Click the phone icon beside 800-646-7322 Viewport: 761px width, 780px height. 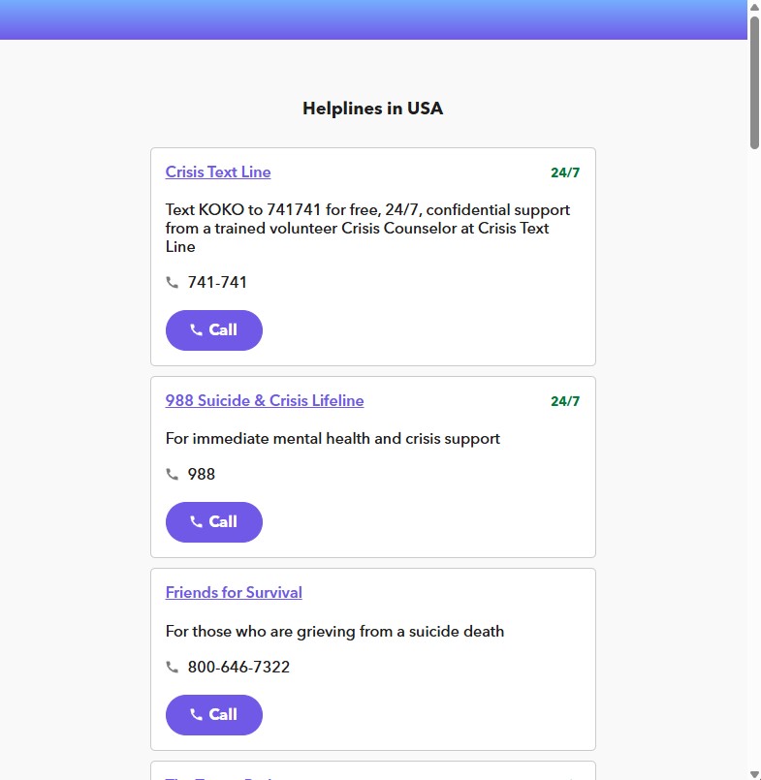tap(173, 667)
